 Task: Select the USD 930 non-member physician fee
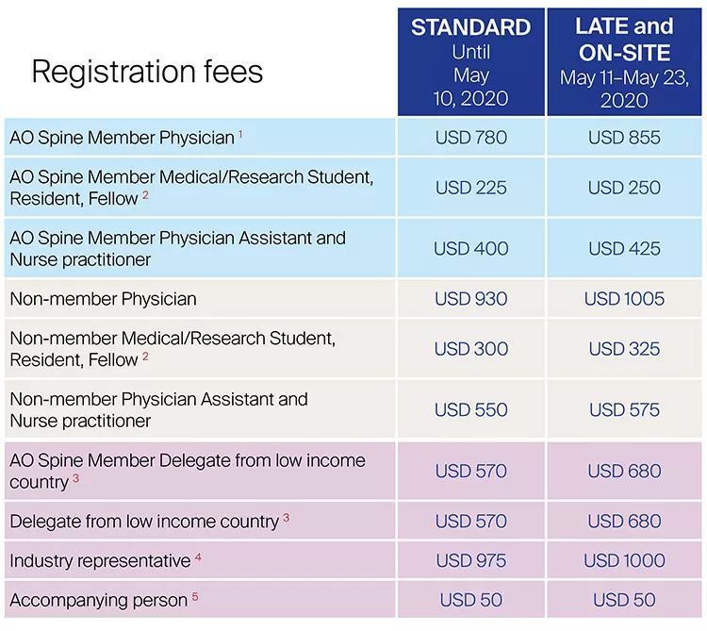tap(470, 299)
